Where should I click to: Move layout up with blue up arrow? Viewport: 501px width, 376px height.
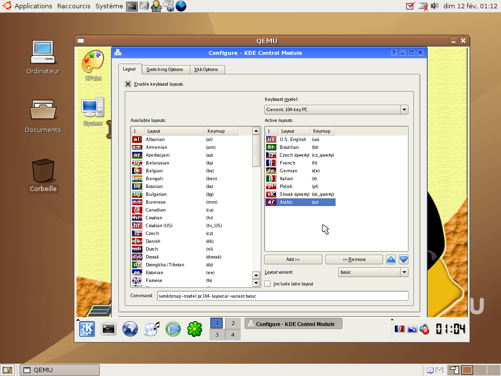click(x=391, y=259)
